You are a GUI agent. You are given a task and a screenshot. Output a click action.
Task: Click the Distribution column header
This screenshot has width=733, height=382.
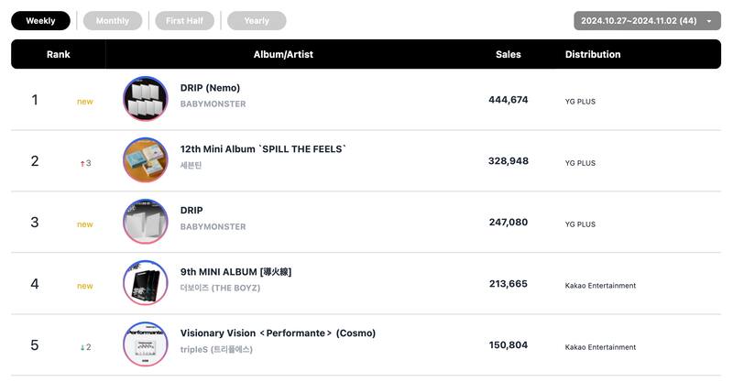pos(593,54)
